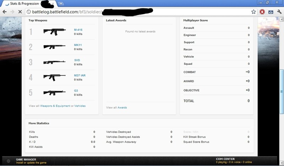Open the G3 weapon link

click(76, 91)
